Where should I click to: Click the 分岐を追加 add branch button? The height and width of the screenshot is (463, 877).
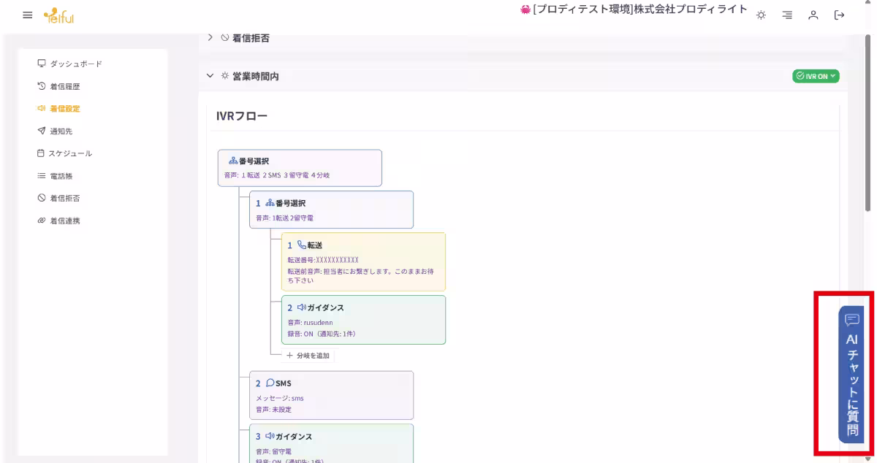pyautogui.click(x=308, y=356)
